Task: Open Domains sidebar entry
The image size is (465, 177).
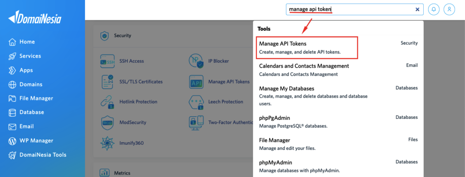Action: click(31, 84)
